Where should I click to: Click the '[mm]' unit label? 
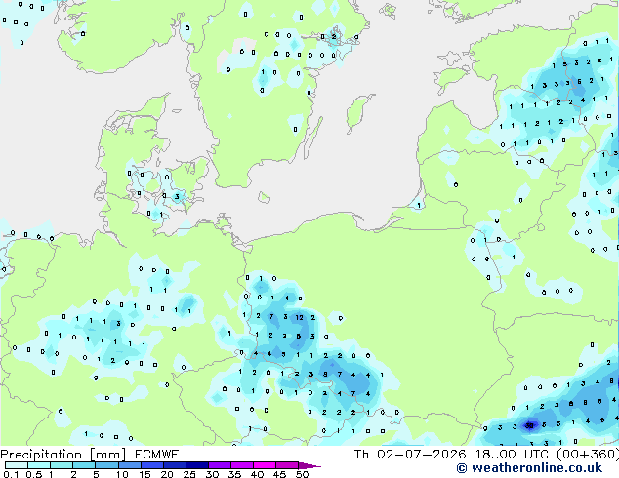pyautogui.click(x=108, y=455)
